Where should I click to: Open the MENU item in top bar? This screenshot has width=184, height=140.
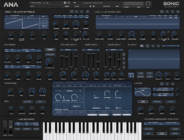pyautogui.click(x=67, y=6)
